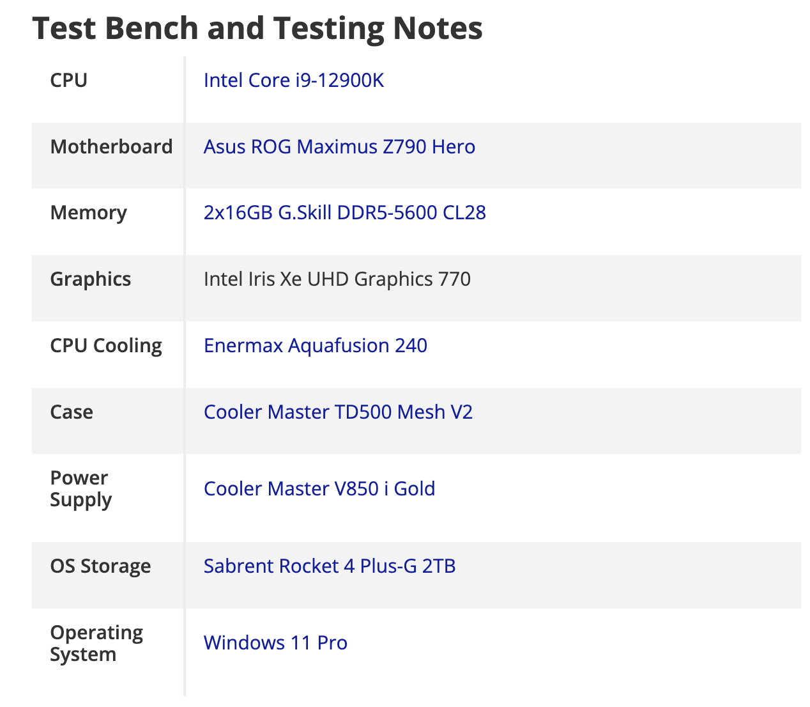Click the OS Storage row label

(x=100, y=566)
